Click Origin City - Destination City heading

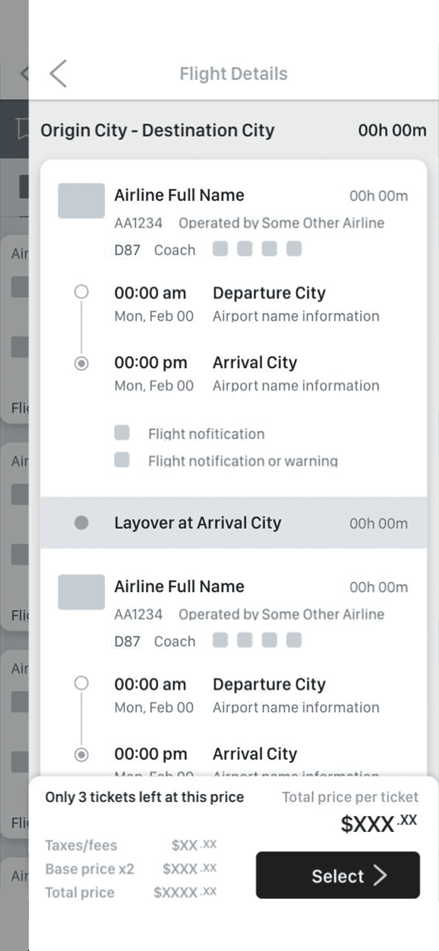[157, 131]
